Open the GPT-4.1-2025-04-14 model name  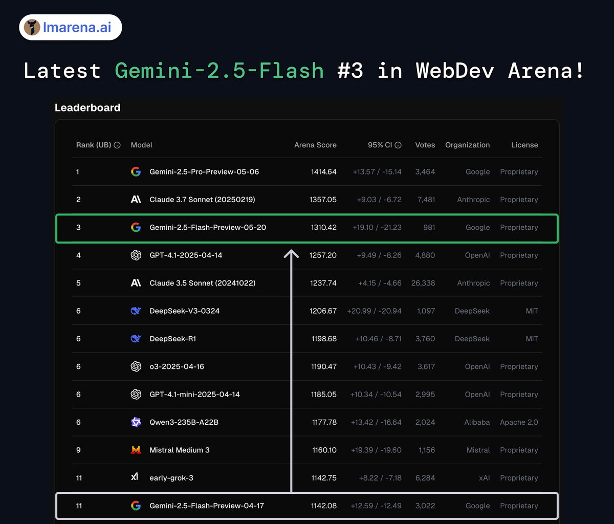point(186,255)
